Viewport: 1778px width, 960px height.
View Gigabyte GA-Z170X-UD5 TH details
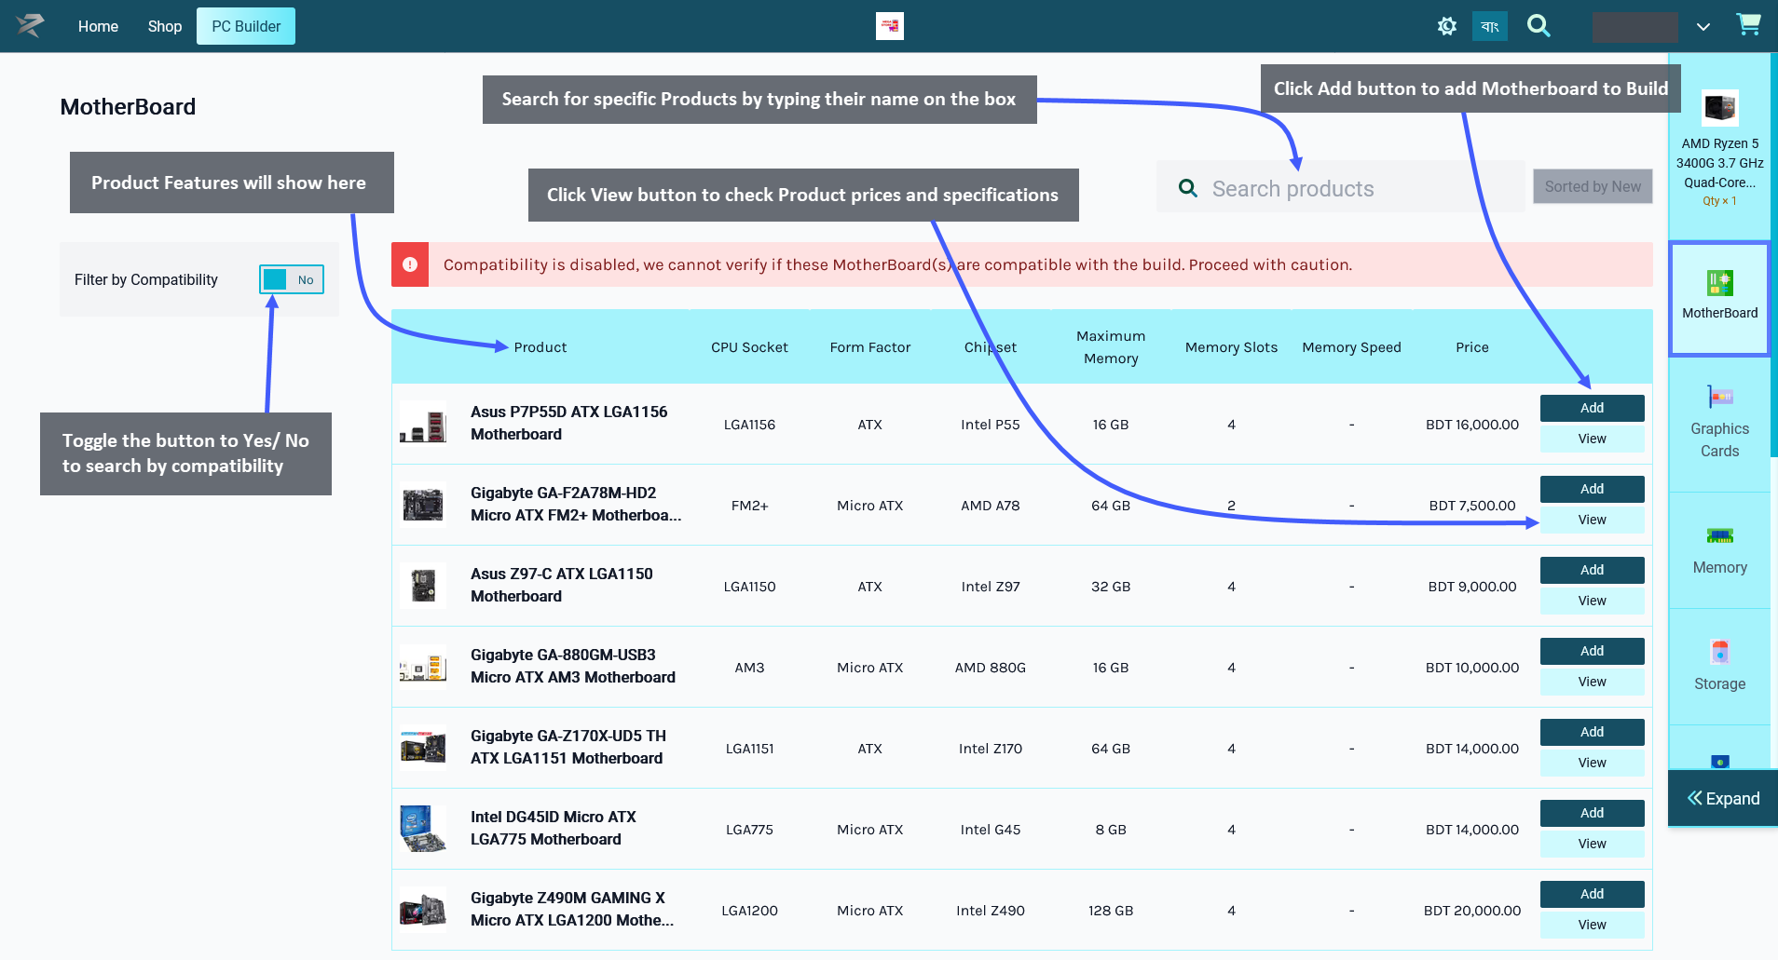pos(1592,763)
